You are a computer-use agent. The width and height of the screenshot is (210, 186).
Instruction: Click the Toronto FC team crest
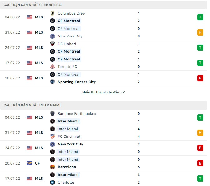[52, 67]
